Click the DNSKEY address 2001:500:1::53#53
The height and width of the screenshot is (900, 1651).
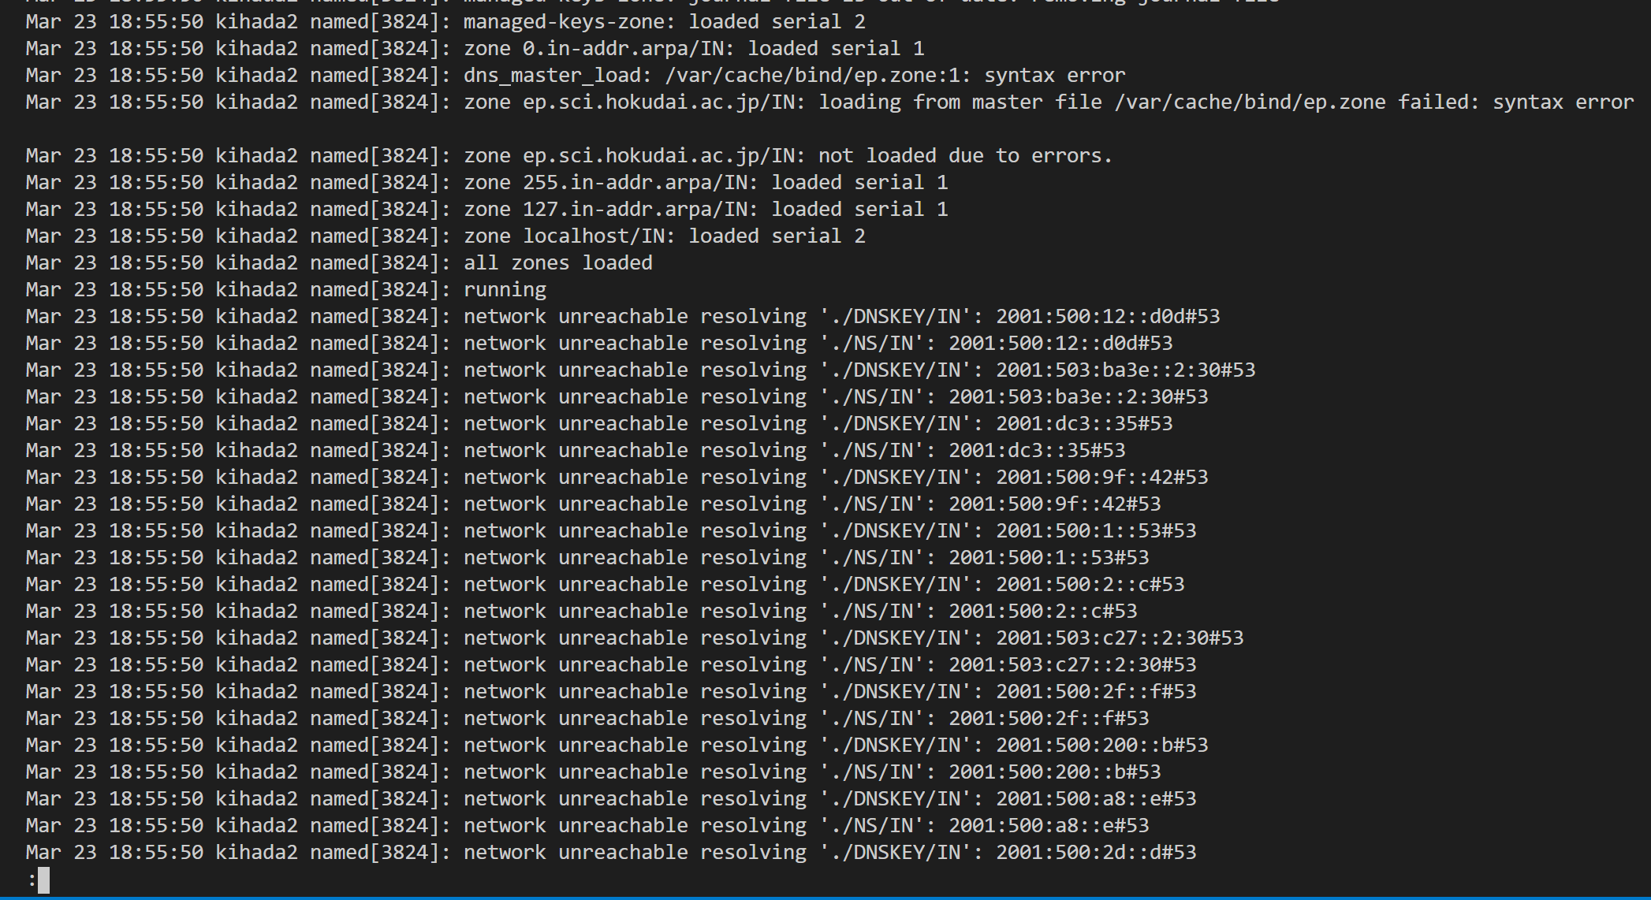[1096, 530]
